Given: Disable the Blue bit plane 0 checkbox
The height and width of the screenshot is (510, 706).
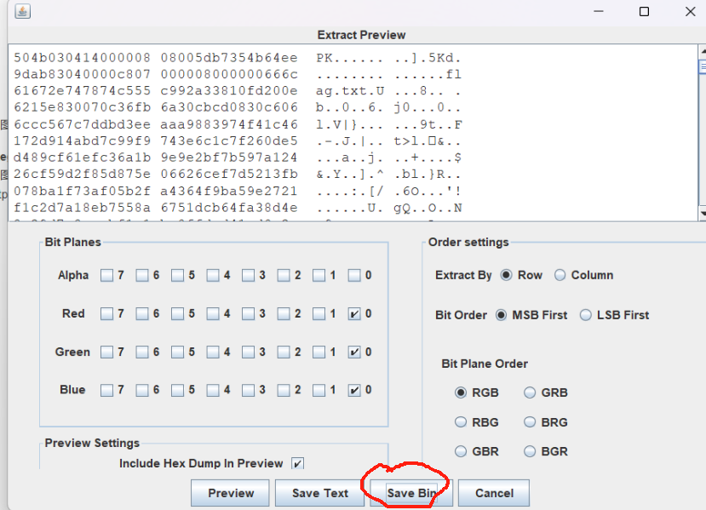Looking at the screenshot, I should click(354, 391).
